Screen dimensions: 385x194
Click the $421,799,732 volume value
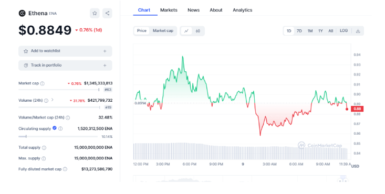pos(100,101)
